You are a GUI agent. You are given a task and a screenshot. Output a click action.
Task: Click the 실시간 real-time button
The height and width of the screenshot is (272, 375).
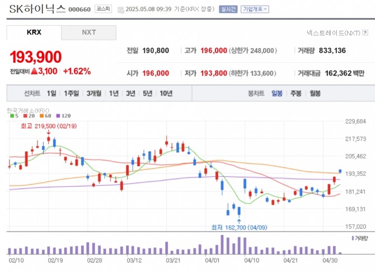[228, 10]
